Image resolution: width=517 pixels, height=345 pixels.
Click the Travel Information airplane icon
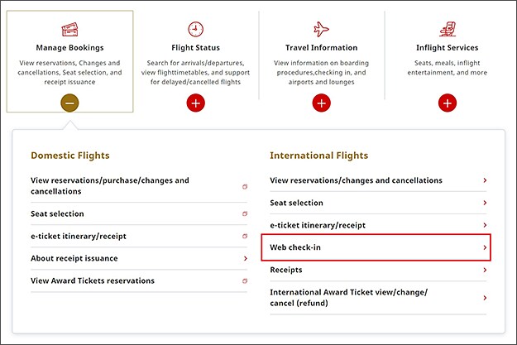click(321, 29)
